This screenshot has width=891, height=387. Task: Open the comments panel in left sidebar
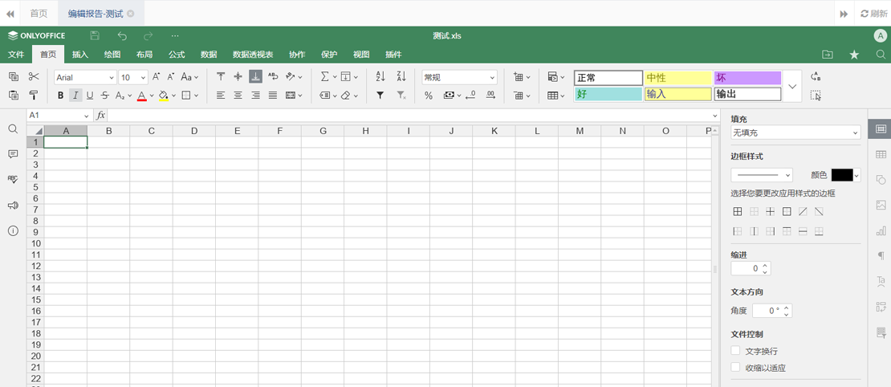coord(13,154)
